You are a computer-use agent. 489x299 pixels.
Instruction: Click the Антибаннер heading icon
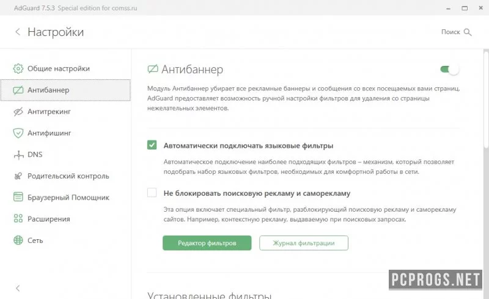tap(152, 69)
